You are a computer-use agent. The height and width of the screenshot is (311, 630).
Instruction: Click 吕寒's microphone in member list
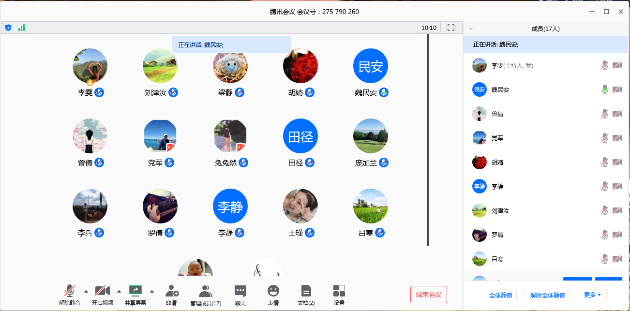[x=604, y=259]
